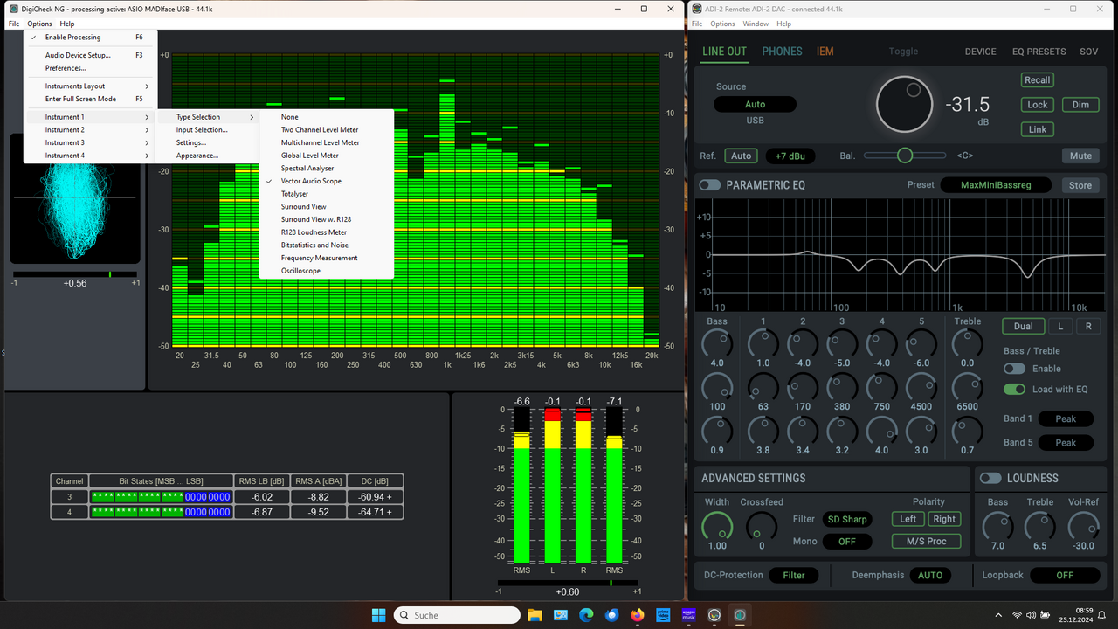Image resolution: width=1118 pixels, height=629 pixels.
Task: Select R128 Loudness Meter entry
Action: (327, 232)
